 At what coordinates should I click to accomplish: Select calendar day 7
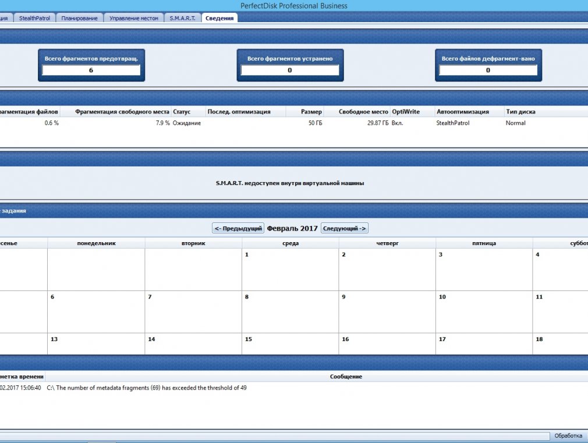point(193,311)
